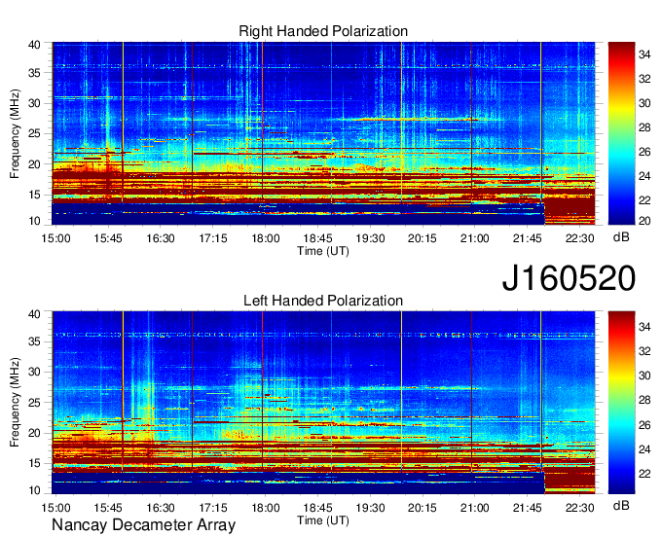Image resolution: width=662 pixels, height=537 pixels.
Task: Click the "Right Handed Polarization" plot title
Action: click(x=323, y=31)
